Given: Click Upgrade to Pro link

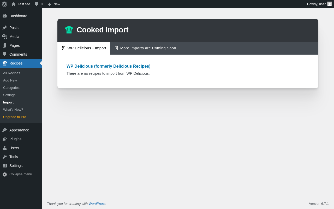Looking at the screenshot, I should (x=15, y=117).
